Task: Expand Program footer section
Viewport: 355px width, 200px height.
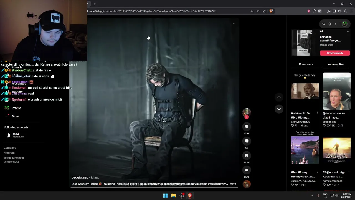Action: (9, 153)
